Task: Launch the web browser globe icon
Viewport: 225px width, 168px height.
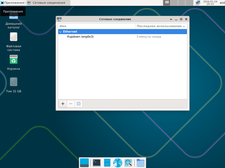Action: point(118,163)
